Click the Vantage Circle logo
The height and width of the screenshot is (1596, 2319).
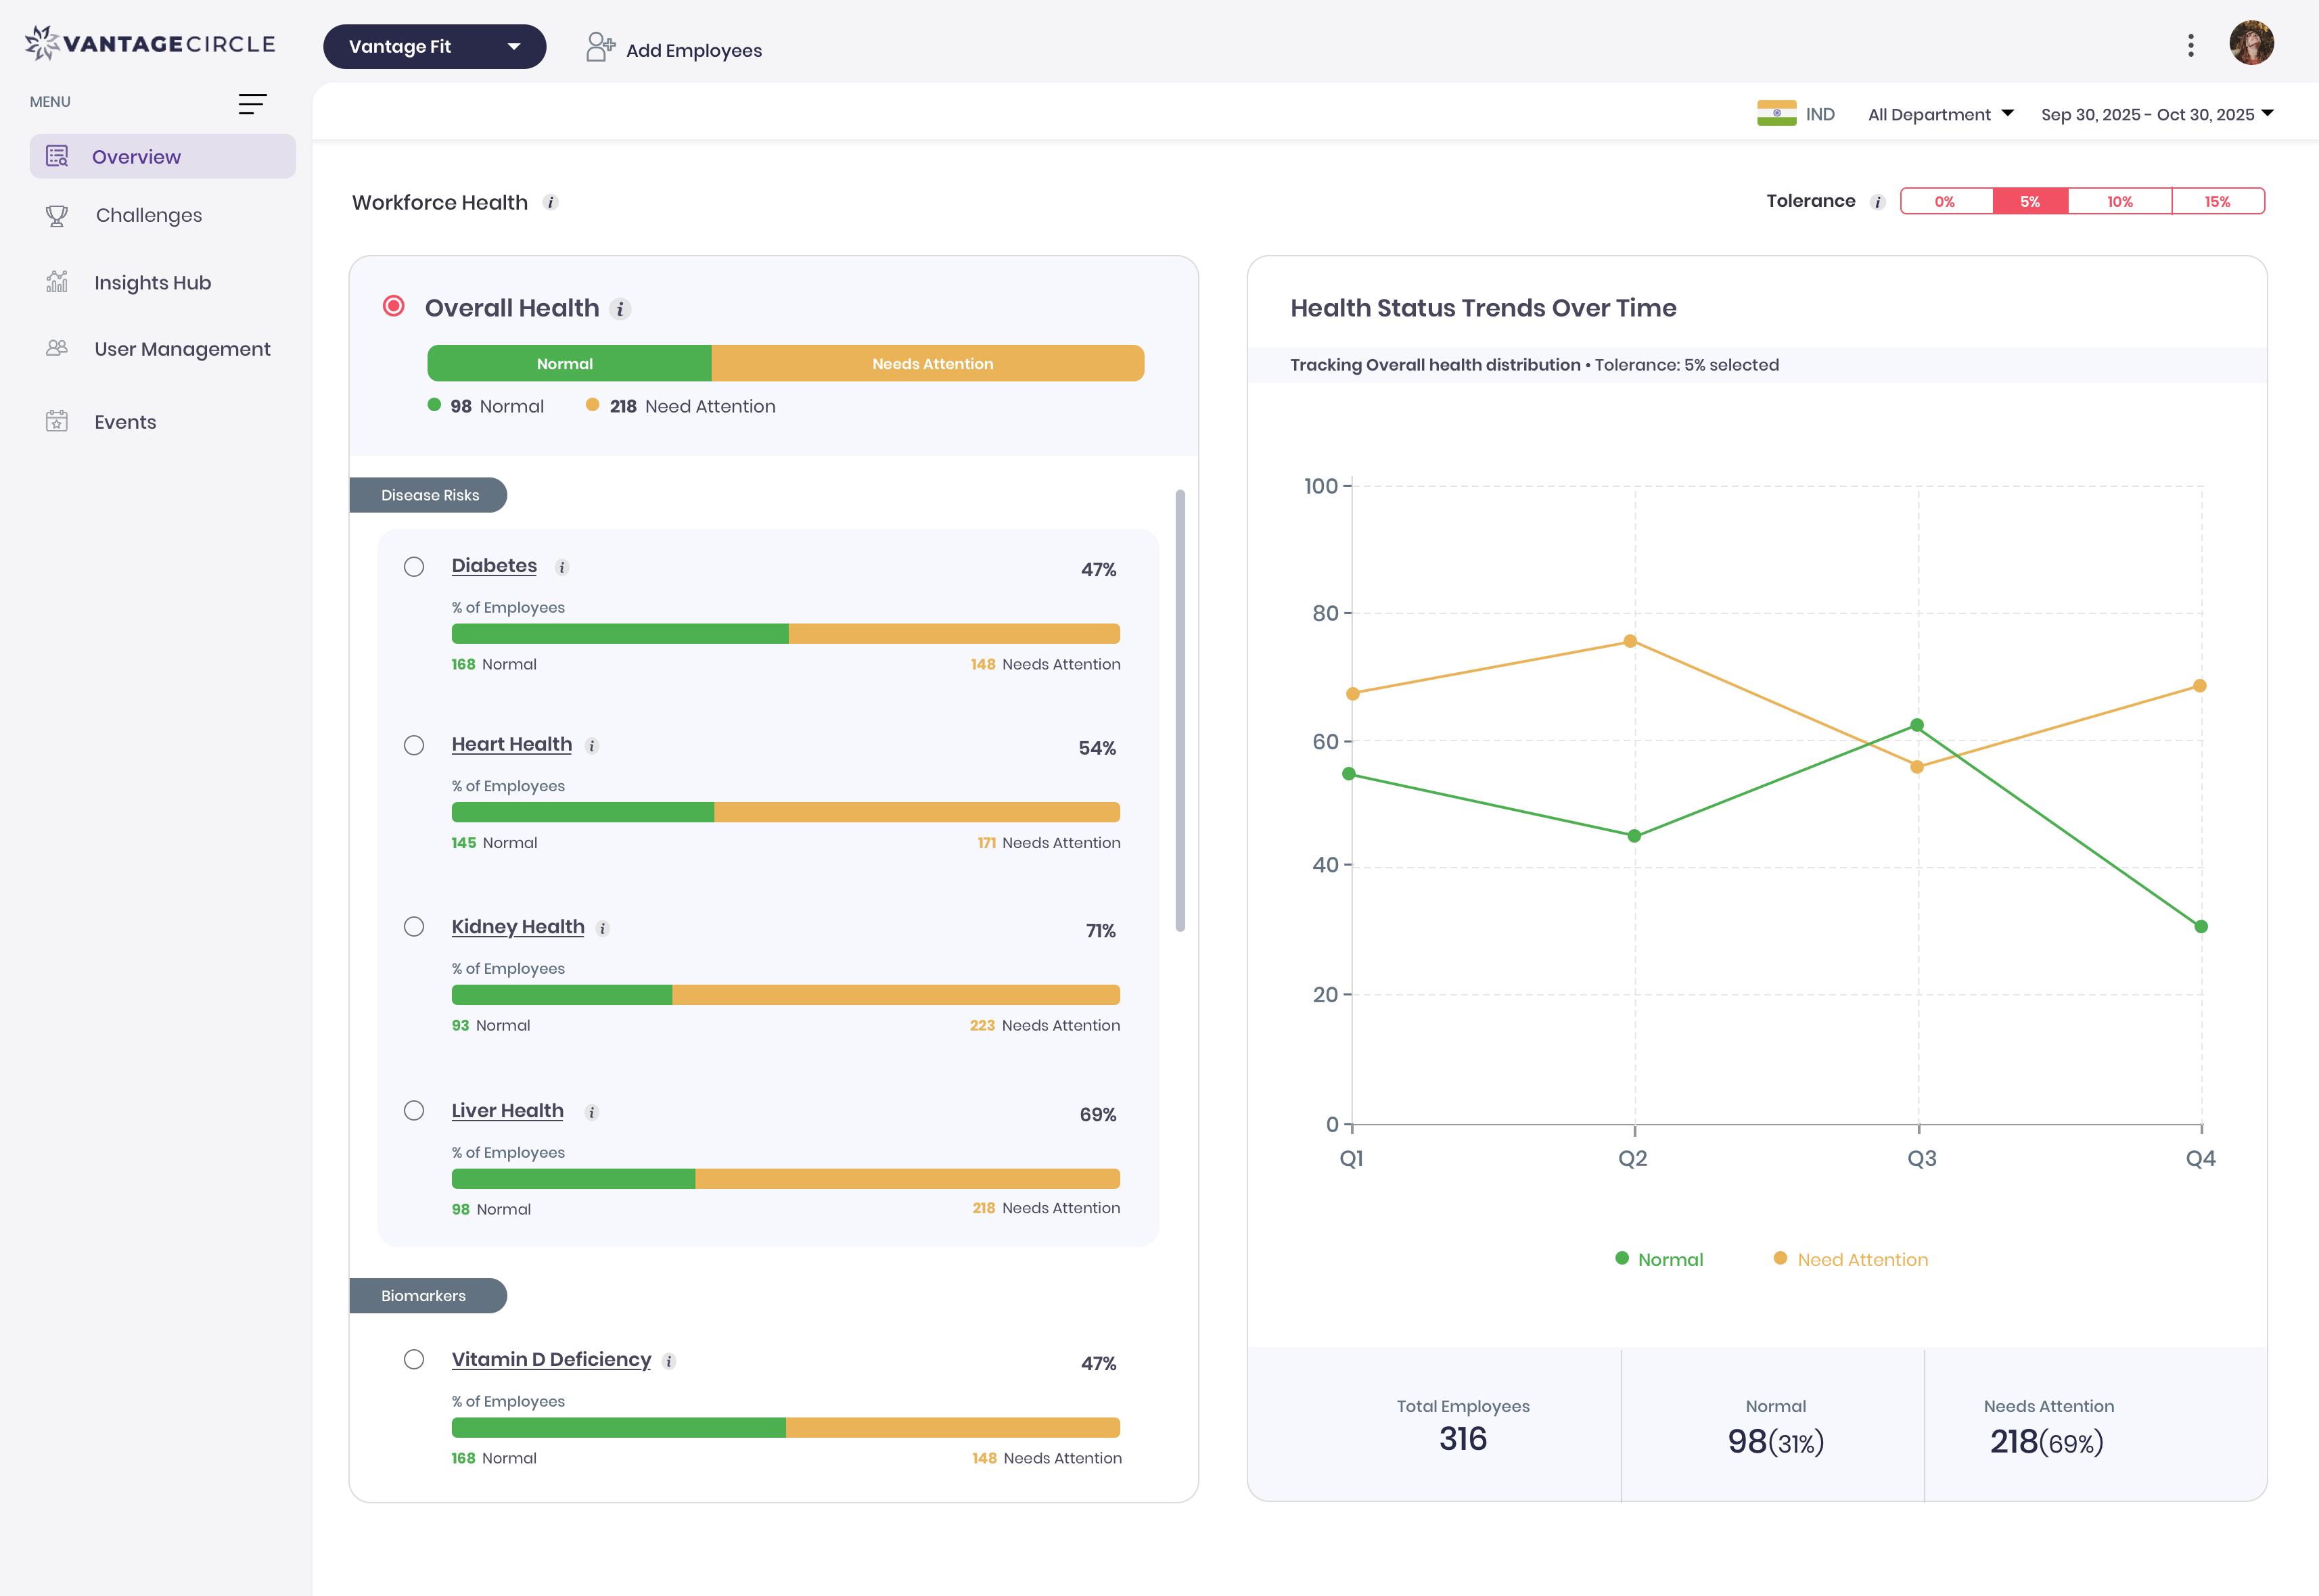tap(150, 43)
